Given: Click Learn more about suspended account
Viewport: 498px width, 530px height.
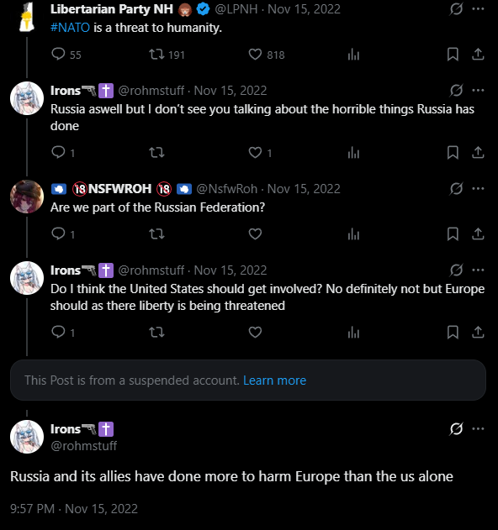Looking at the screenshot, I should pyautogui.click(x=274, y=380).
